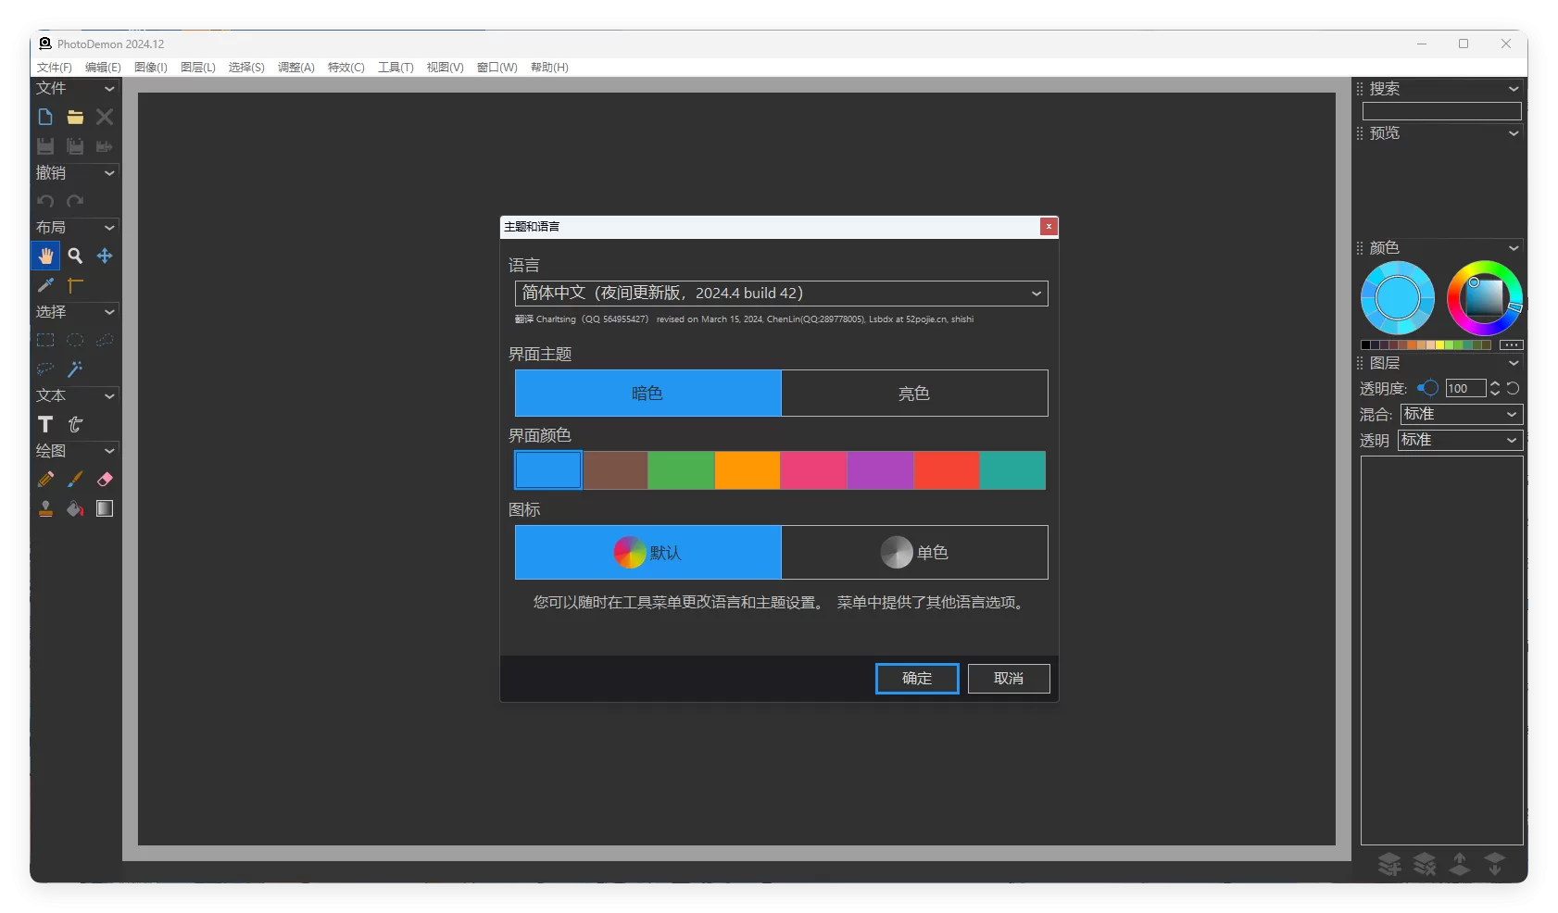Select the Eraser tool
Viewport: 1558px width, 913px height.
pos(104,480)
